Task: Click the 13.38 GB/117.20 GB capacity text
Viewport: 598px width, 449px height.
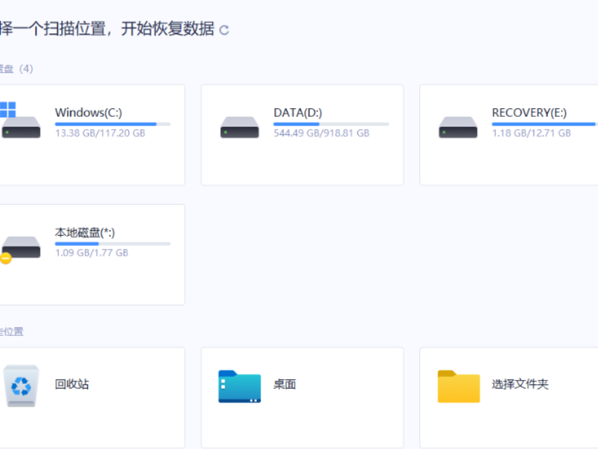Action: pyautogui.click(x=100, y=133)
